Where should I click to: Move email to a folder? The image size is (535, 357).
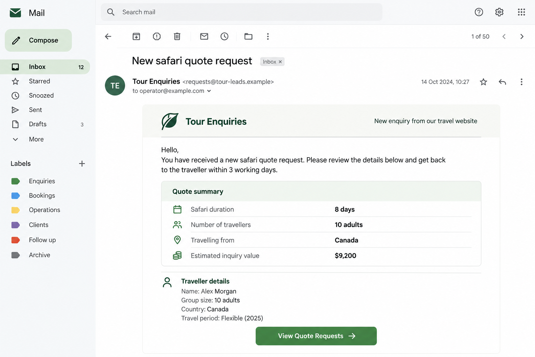(248, 36)
